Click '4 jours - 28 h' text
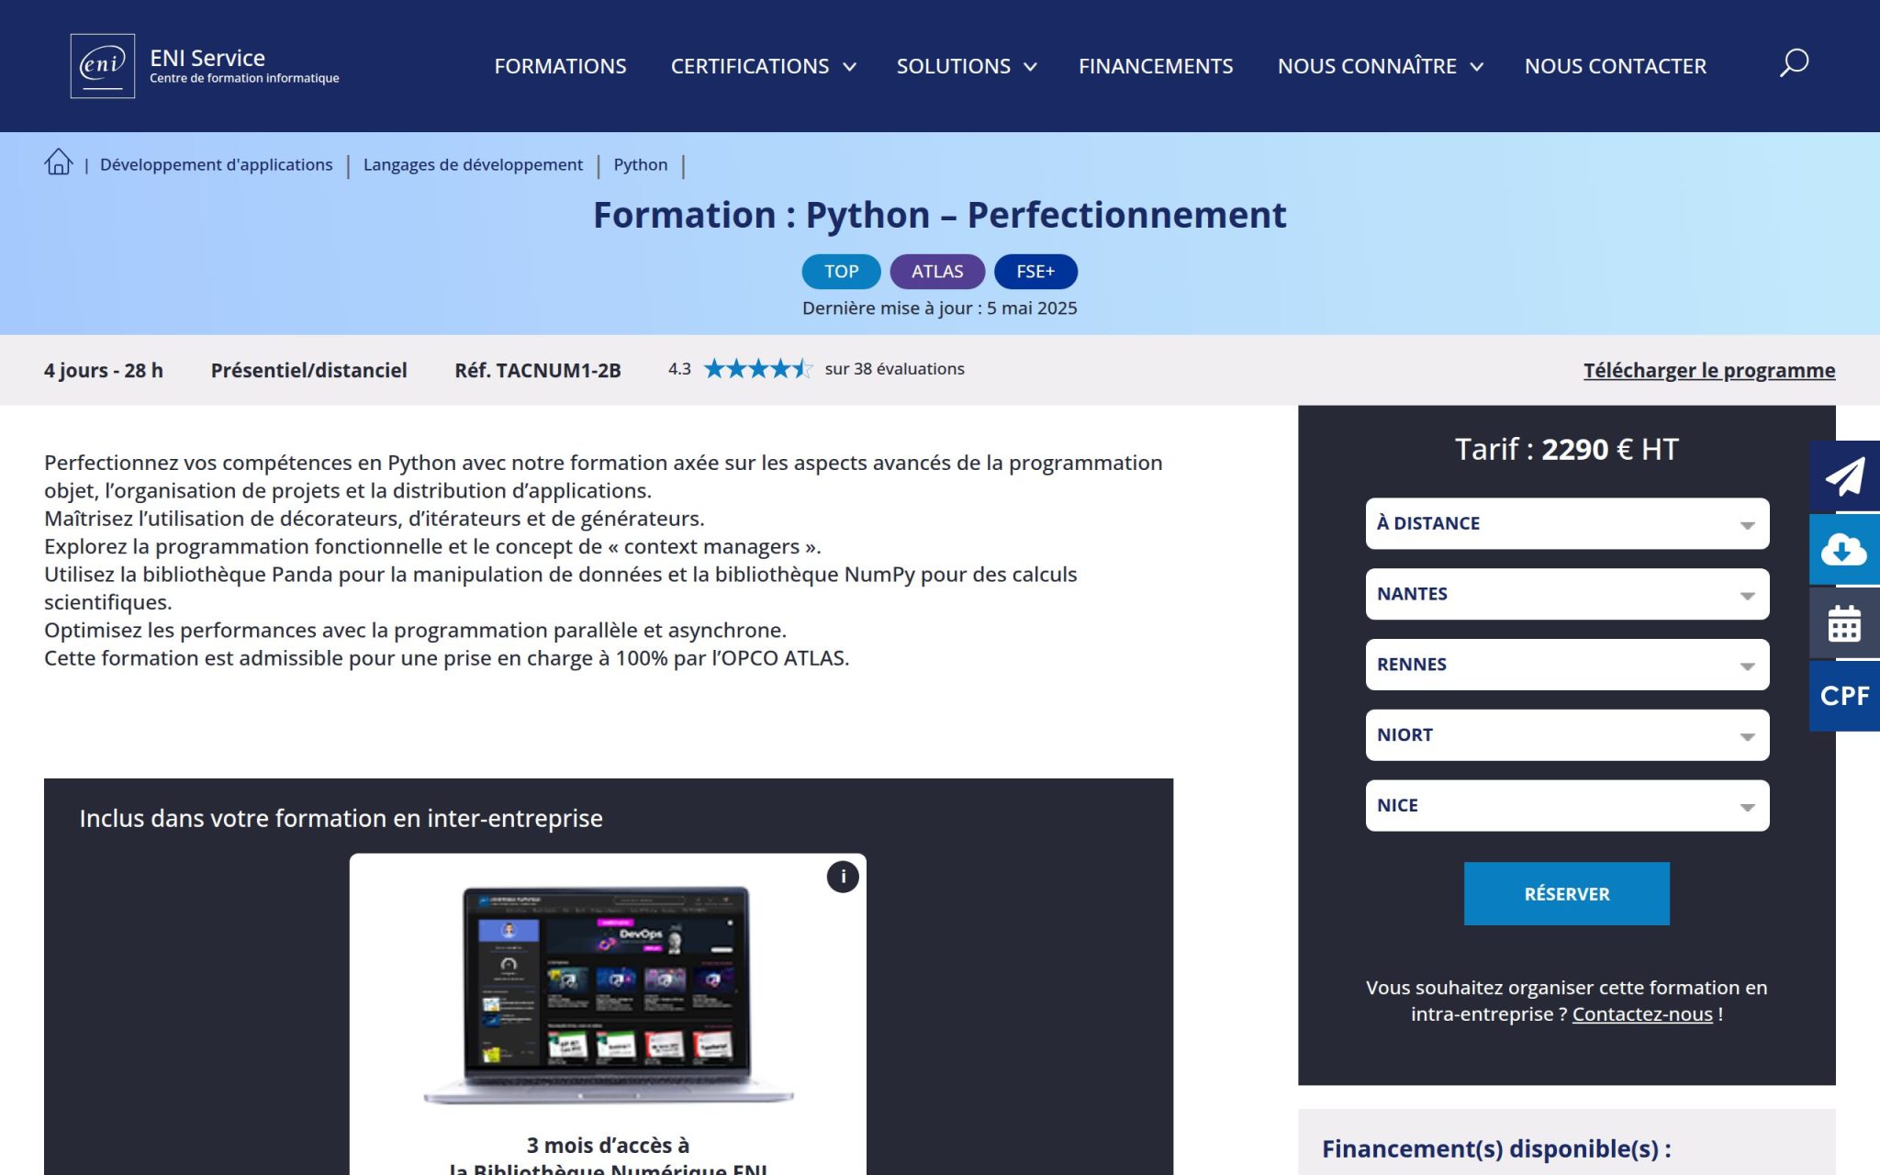This screenshot has width=1880, height=1175. 104,370
